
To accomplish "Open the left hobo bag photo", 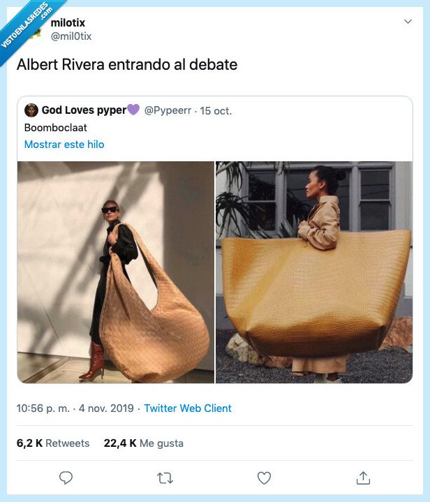I will point(116,272).
